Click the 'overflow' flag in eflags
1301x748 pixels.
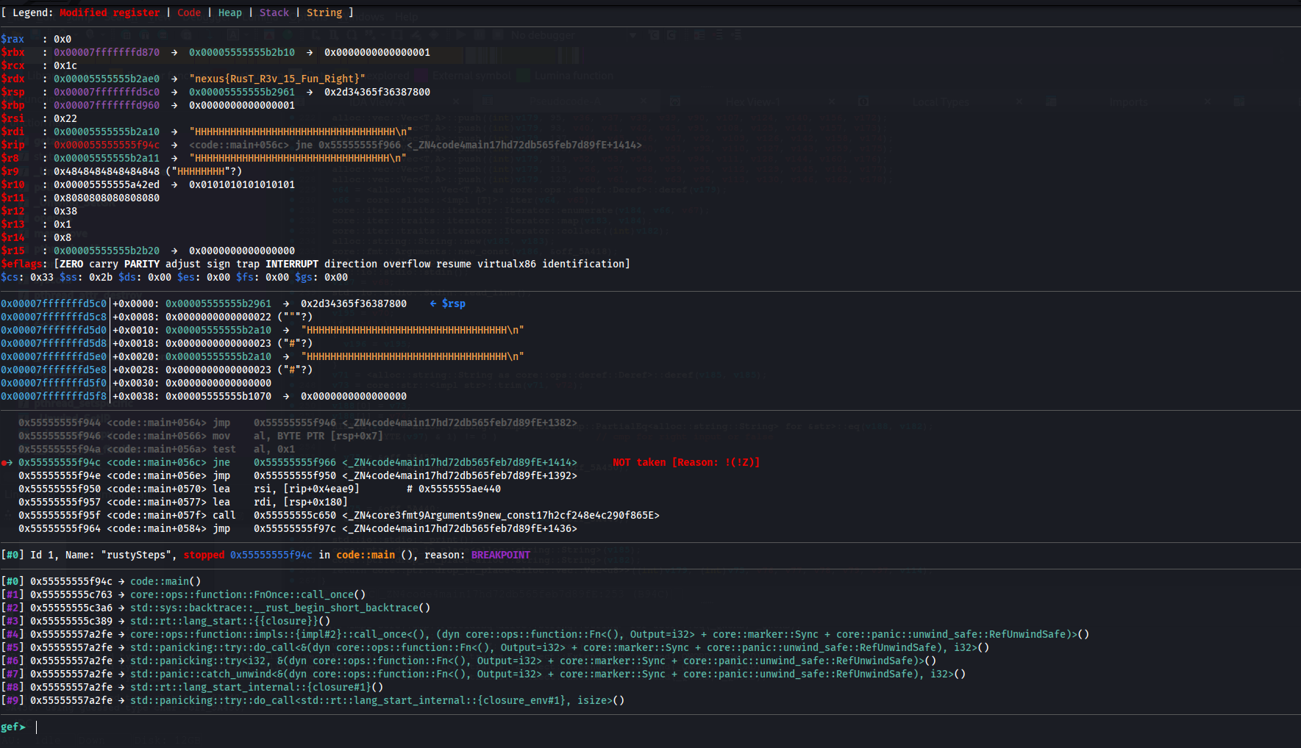tap(407, 264)
